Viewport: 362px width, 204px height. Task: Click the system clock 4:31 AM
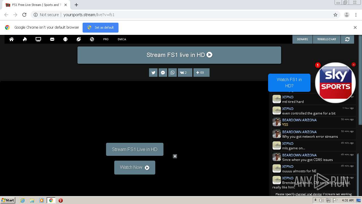click(x=348, y=200)
